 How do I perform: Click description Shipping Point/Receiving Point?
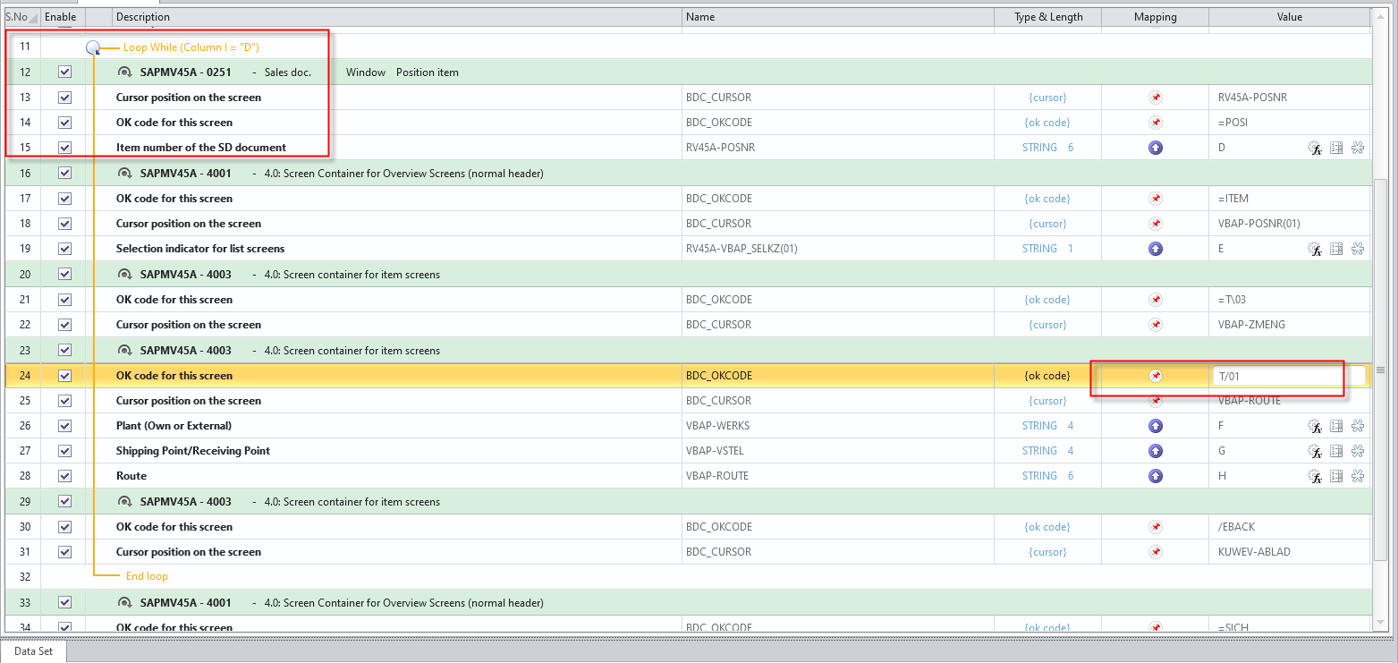point(193,451)
